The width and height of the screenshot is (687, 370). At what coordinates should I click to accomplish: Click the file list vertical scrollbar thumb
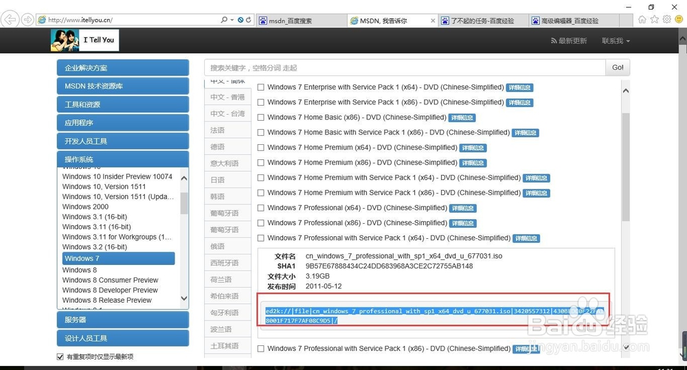[626, 166]
